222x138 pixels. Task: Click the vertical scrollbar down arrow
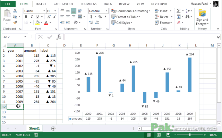click(x=219, y=123)
